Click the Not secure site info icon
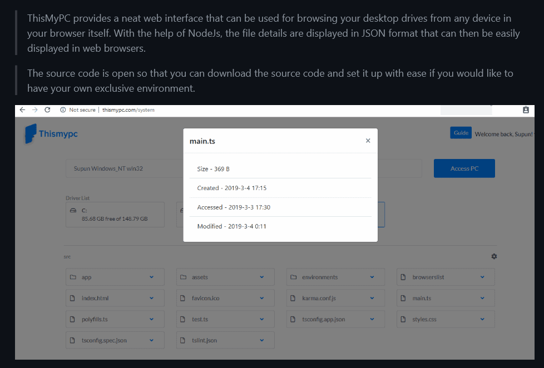Viewport: 544px width, 368px height. (x=63, y=110)
